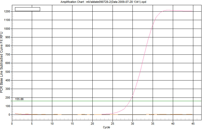Click the 30 x-axis tick label
Screen dimensions: 207x129
click(132, 124)
